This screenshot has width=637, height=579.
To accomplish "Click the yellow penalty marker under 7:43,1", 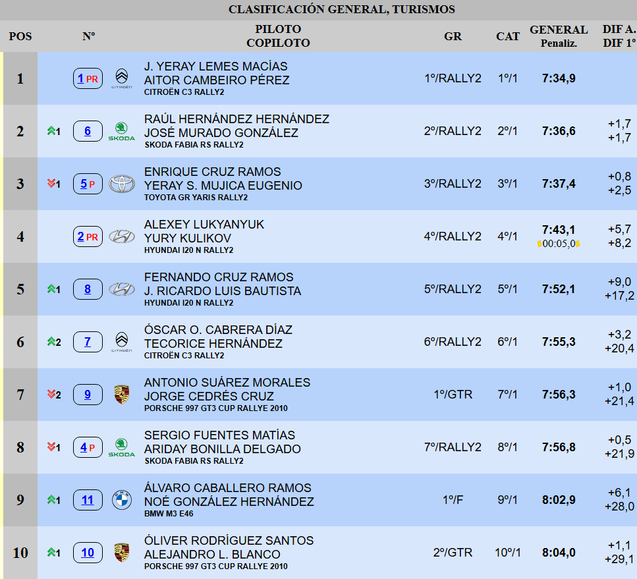I will coord(540,244).
